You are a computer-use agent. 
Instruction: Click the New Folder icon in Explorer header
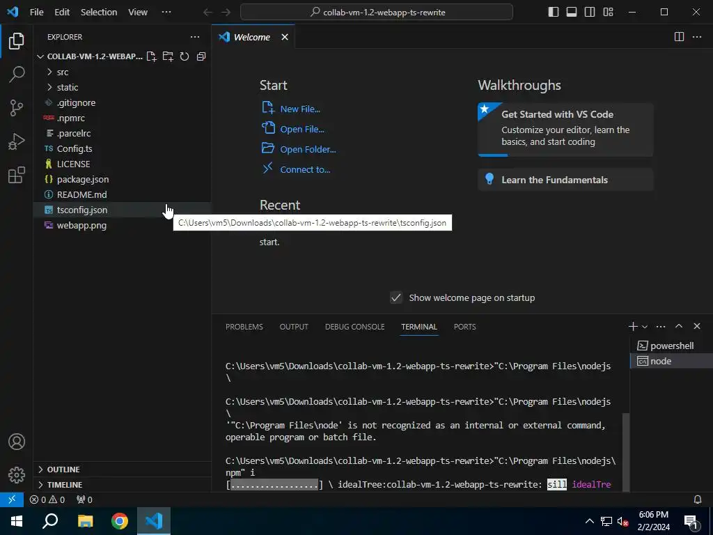pos(168,56)
